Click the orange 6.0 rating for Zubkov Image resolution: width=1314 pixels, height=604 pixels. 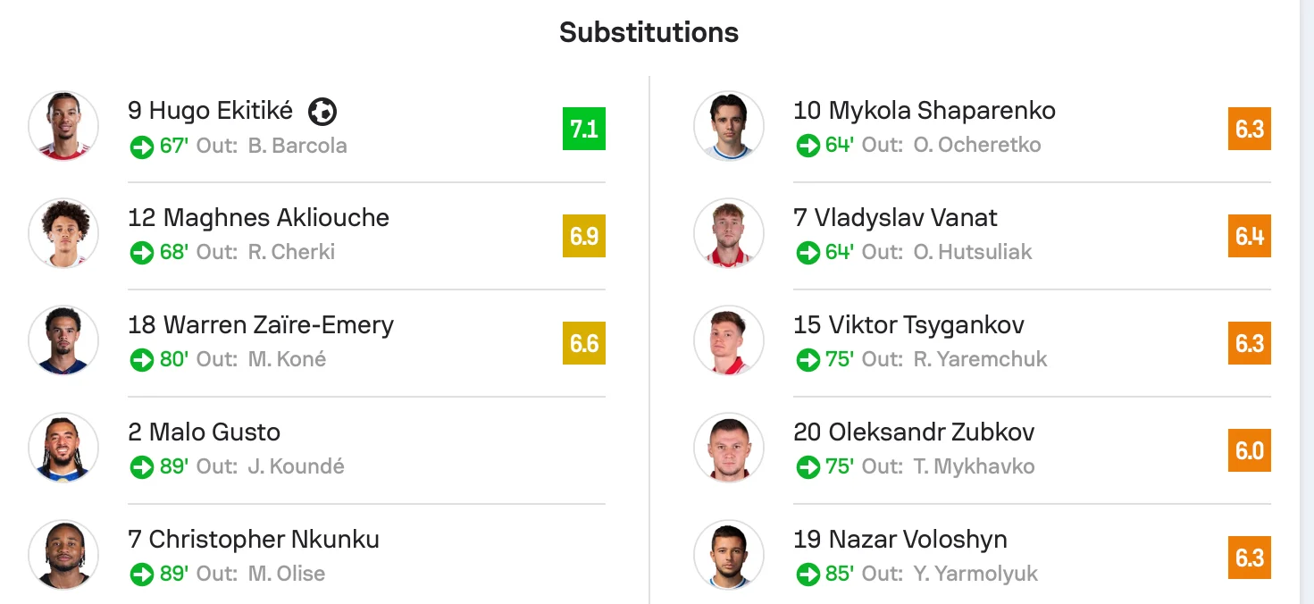point(1250,450)
